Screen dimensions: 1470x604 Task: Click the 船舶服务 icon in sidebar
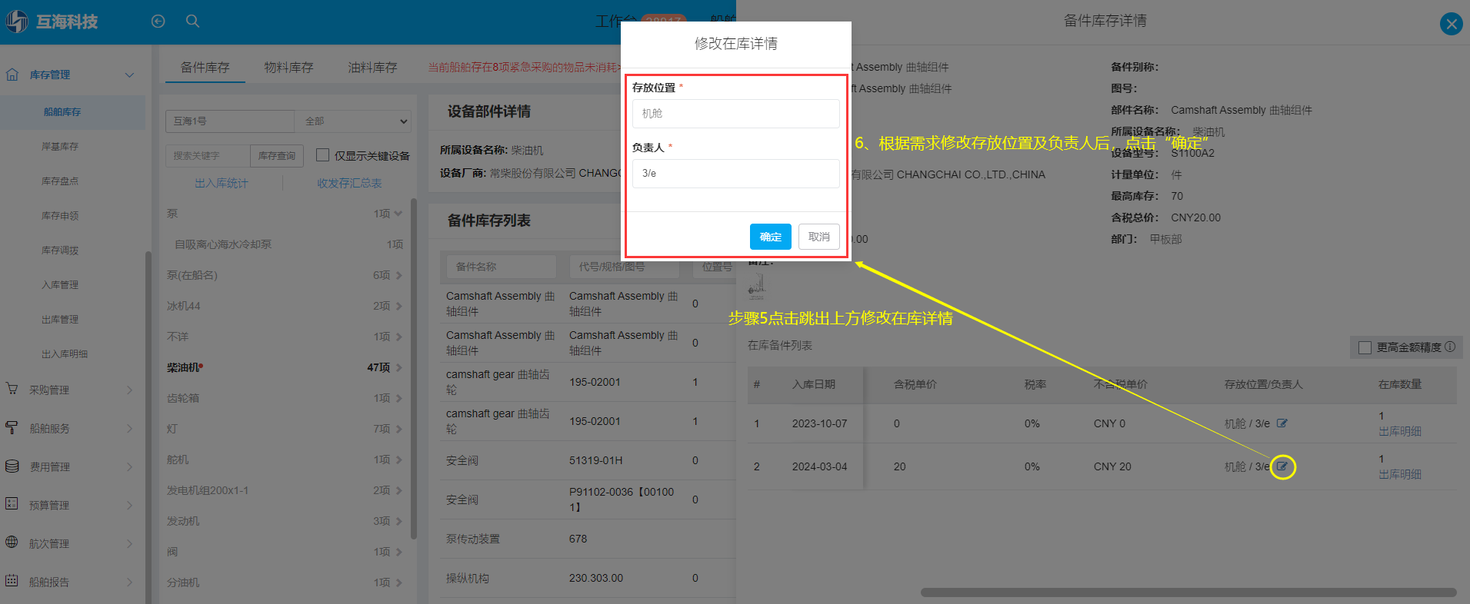point(12,428)
